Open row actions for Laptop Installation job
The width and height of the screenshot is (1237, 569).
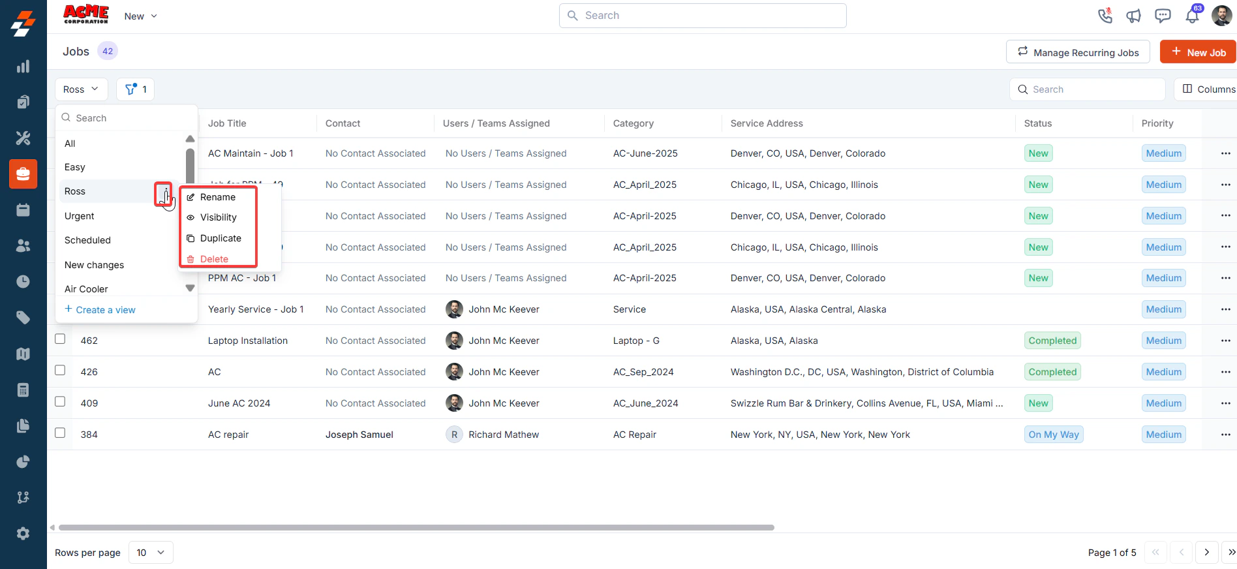pos(1225,341)
